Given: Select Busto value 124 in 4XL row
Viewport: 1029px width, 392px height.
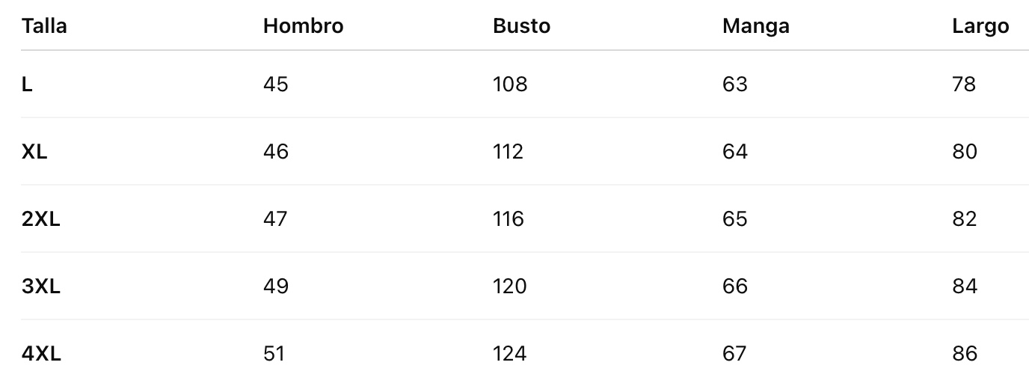Looking at the screenshot, I should pyautogui.click(x=509, y=354).
